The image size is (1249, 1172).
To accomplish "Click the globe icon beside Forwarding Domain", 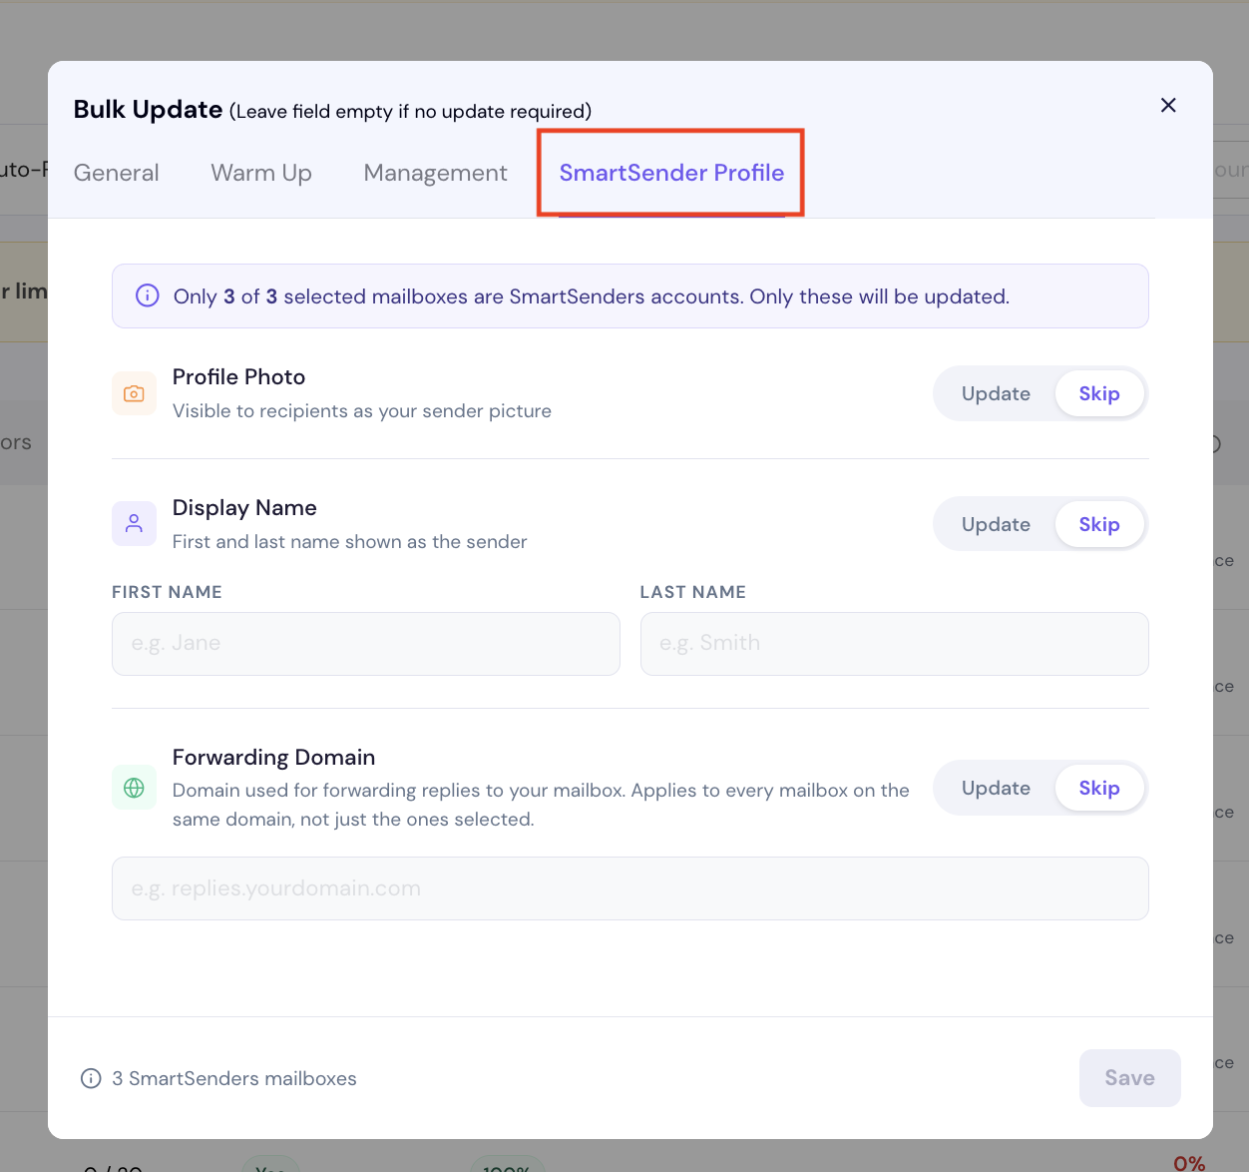I will click(x=134, y=788).
